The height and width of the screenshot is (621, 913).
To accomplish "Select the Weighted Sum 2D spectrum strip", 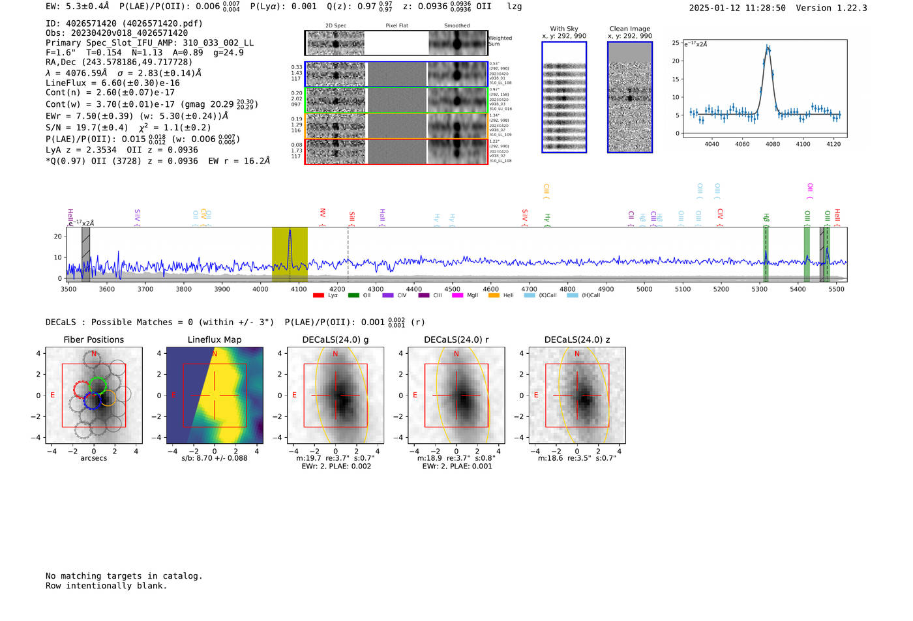I will [x=396, y=43].
